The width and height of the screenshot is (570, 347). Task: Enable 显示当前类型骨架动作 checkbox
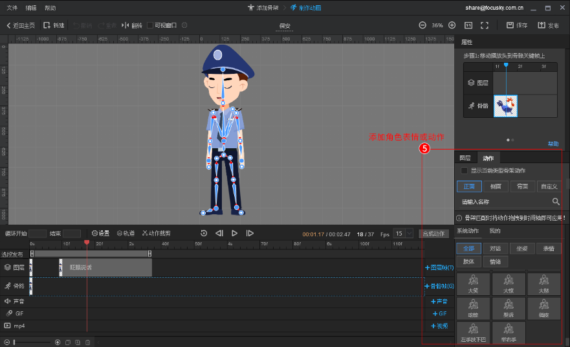click(464, 171)
